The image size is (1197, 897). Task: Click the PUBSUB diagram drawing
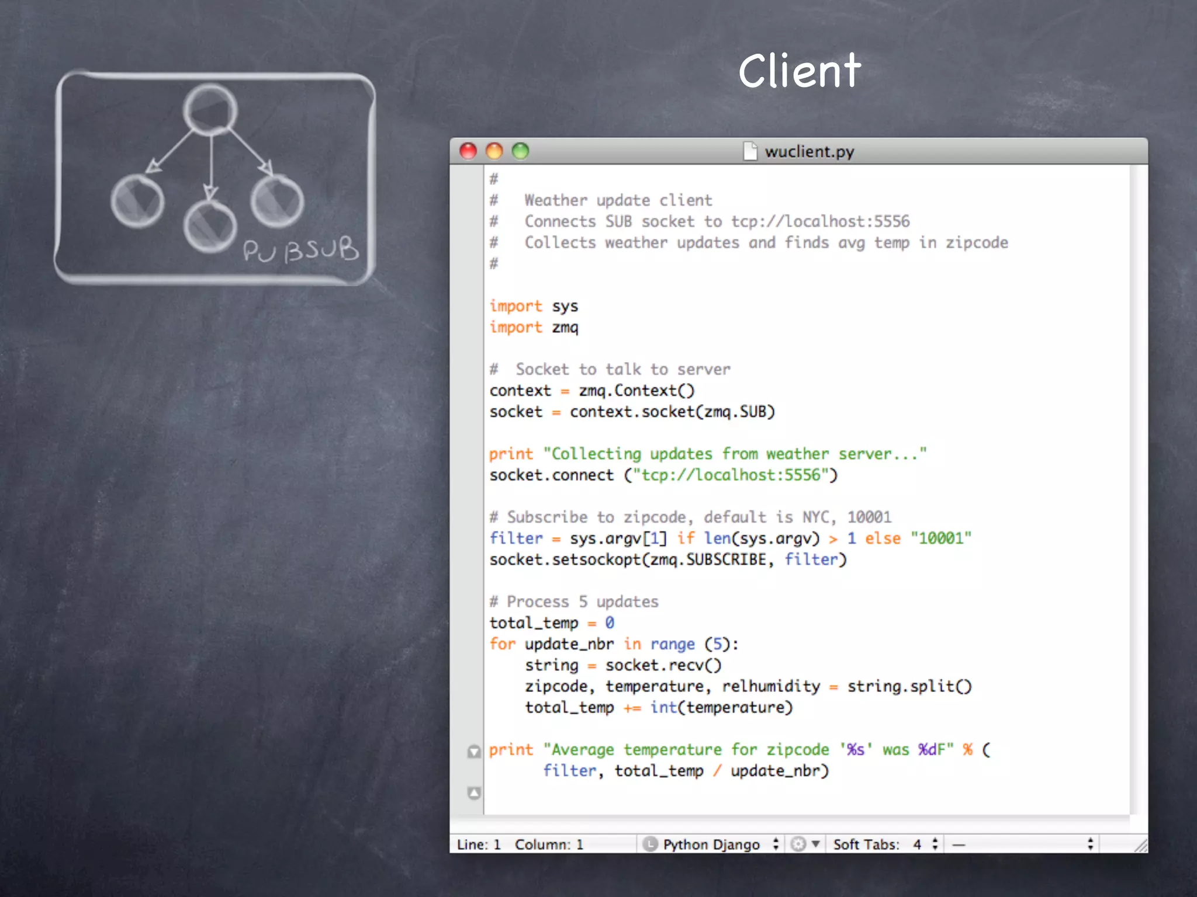pos(215,178)
